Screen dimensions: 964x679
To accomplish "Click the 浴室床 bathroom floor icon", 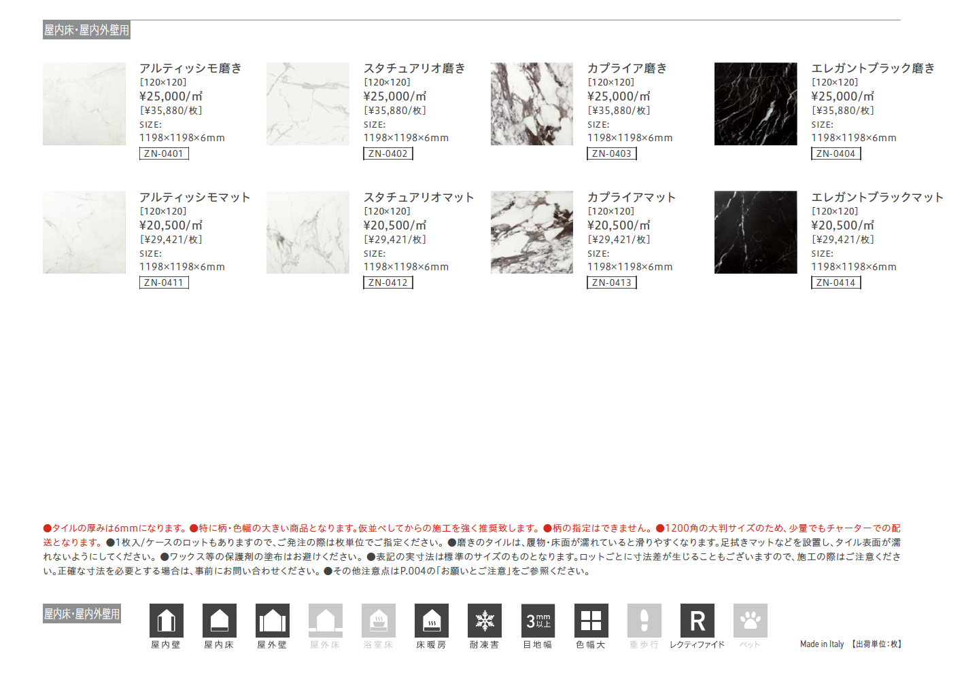I will (379, 621).
